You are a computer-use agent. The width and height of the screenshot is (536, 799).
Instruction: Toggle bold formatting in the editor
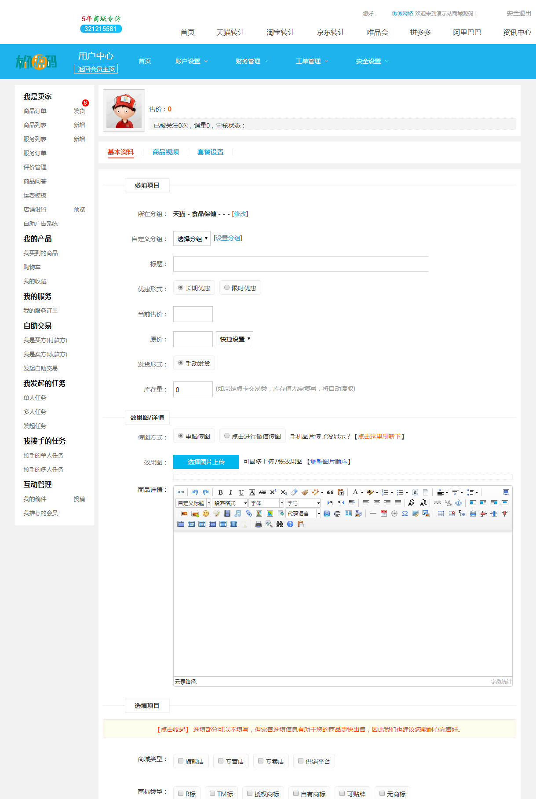[220, 492]
